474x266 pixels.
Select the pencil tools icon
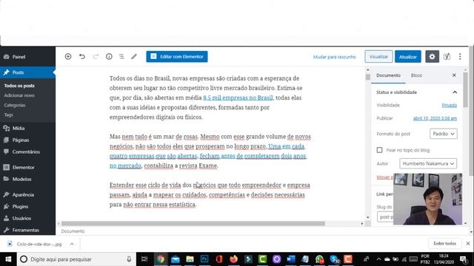point(134,56)
